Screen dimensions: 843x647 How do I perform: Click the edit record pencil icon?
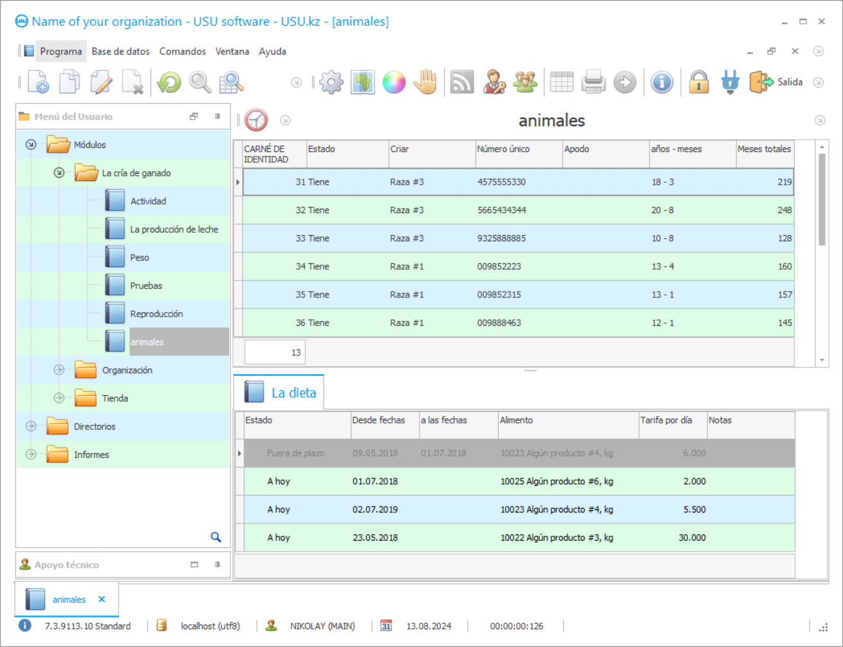click(101, 82)
